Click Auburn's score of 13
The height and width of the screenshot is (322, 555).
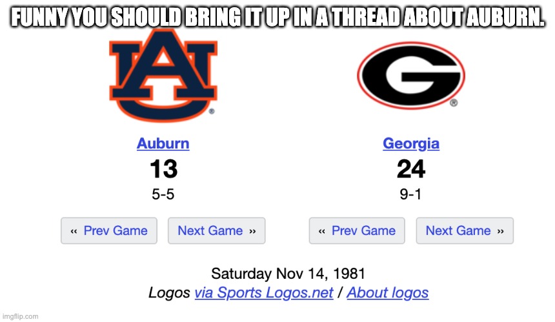163,169
